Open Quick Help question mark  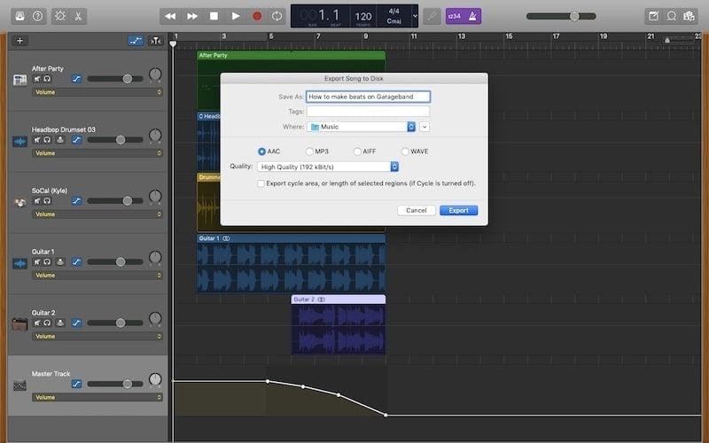click(37, 16)
